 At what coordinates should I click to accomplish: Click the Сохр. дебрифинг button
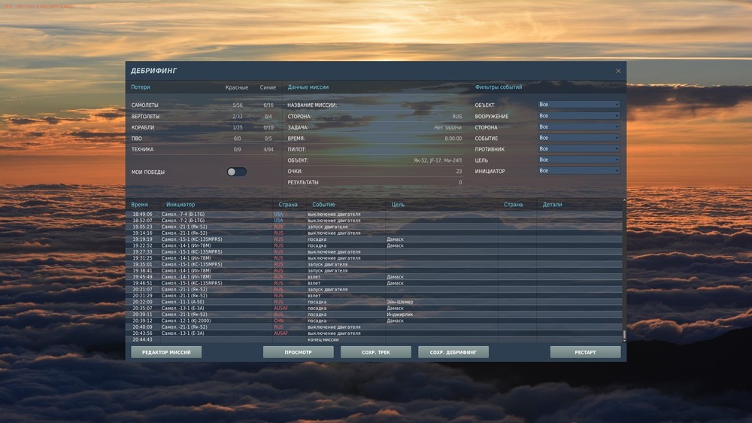click(x=453, y=352)
